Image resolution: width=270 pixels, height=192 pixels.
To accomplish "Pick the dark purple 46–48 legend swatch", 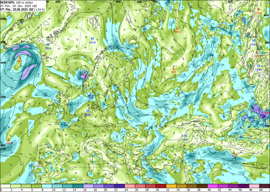I will [244, 186].
